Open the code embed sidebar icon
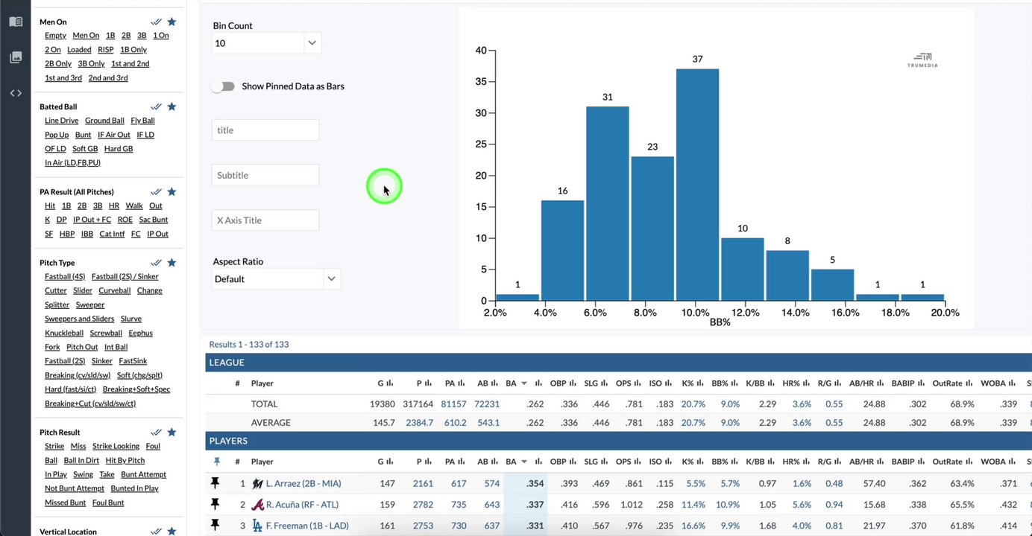 tap(16, 93)
